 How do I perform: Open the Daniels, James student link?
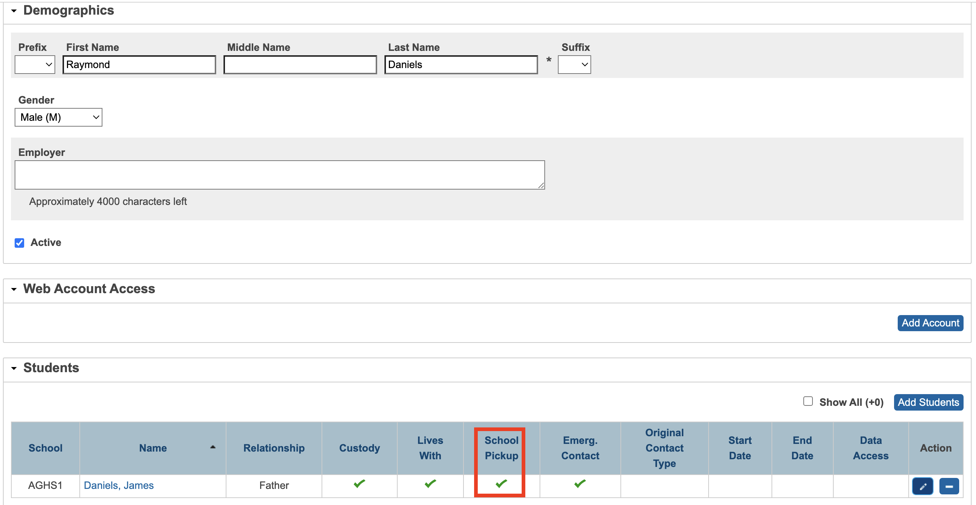[x=119, y=485]
